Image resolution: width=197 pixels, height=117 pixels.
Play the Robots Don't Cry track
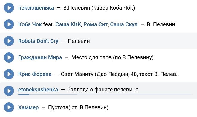pos(9,41)
